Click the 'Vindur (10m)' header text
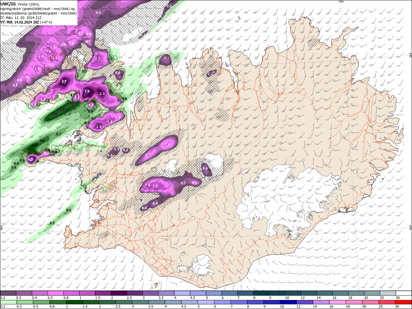 click(x=28, y=4)
